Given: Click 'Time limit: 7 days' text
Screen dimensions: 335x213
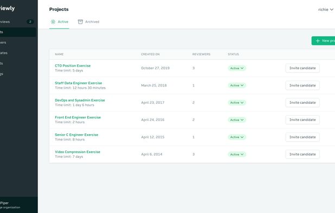Looking at the screenshot, I should tap(69, 157).
